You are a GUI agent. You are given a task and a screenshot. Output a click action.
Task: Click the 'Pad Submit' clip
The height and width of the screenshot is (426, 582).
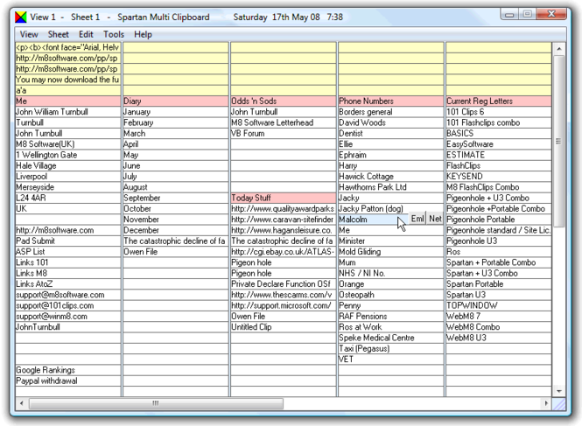(x=68, y=241)
